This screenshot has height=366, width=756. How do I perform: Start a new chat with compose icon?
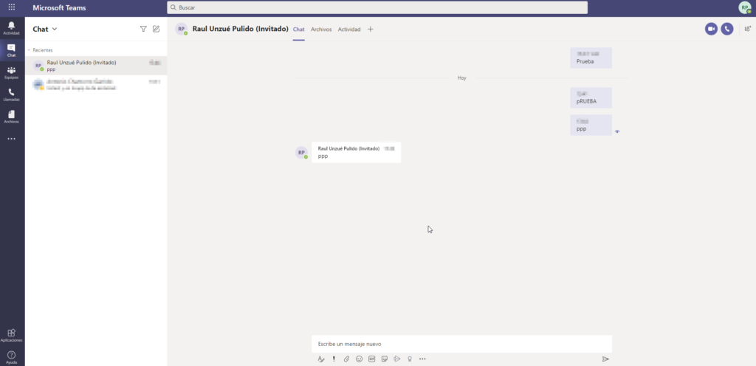(156, 29)
